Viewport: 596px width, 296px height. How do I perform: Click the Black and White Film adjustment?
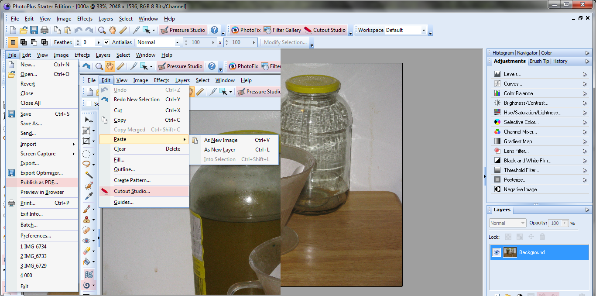527,161
